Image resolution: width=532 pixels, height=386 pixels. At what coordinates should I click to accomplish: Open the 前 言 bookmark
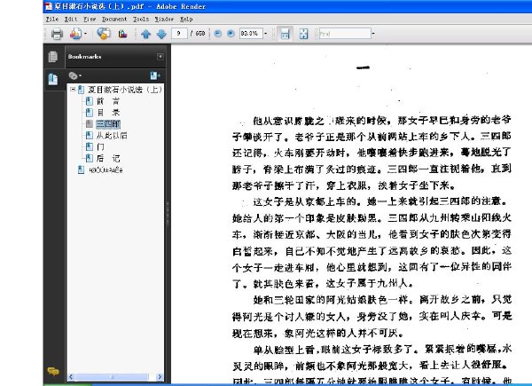pos(108,101)
